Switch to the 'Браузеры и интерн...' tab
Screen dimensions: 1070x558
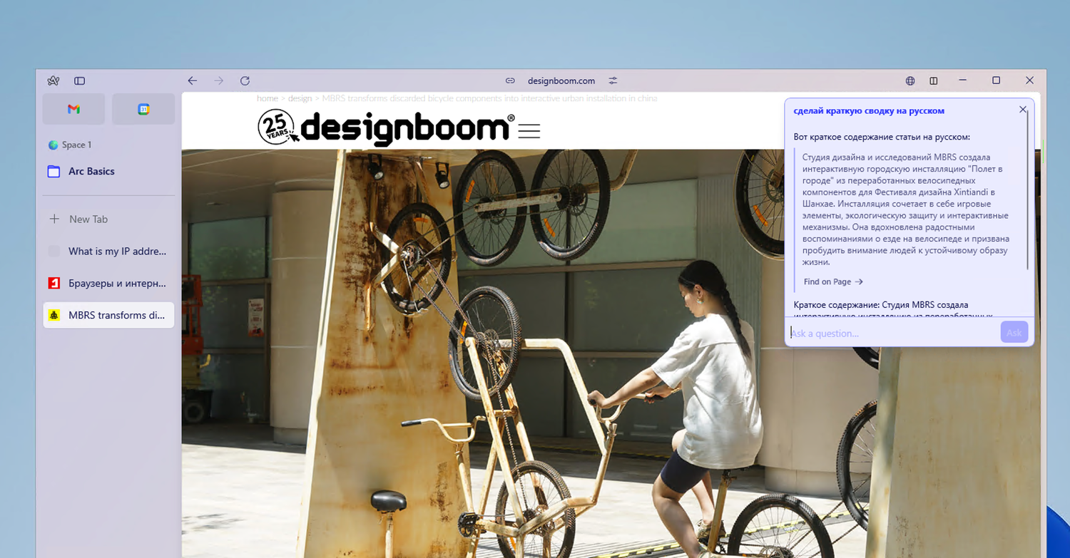pyautogui.click(x=108, y=283)
